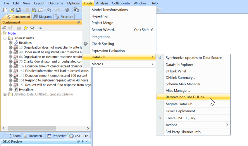Open the Analyze menu
Screen dimensions: 248x146
point(102,3)
